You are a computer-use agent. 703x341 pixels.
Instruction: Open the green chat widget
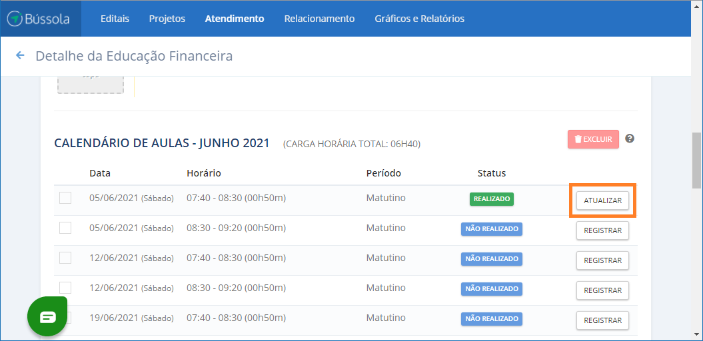47,316
